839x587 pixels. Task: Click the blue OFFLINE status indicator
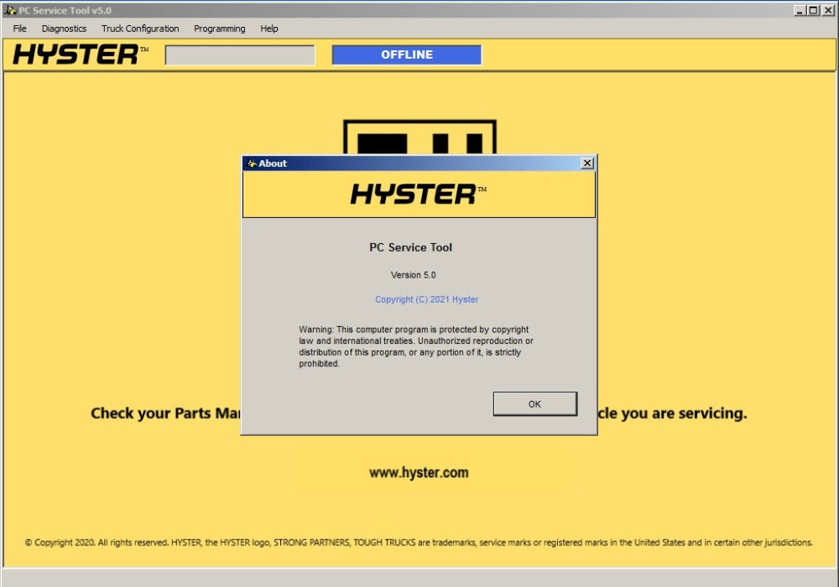(x=407, y=55)
